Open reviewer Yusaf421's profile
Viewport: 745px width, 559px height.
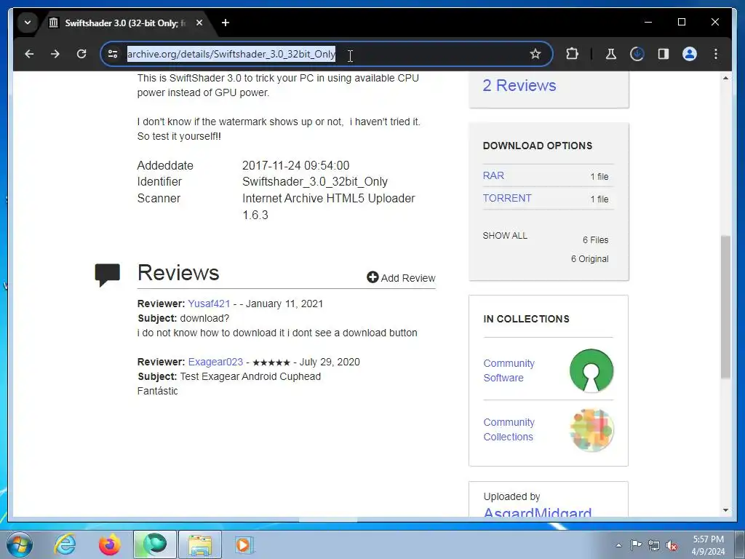(x=209, y=304)
